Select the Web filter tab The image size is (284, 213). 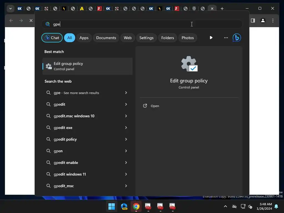pyautogui.click(x=128, y=38)
